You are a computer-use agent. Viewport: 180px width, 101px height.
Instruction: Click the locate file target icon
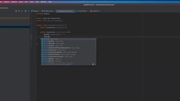pos(16,11)
